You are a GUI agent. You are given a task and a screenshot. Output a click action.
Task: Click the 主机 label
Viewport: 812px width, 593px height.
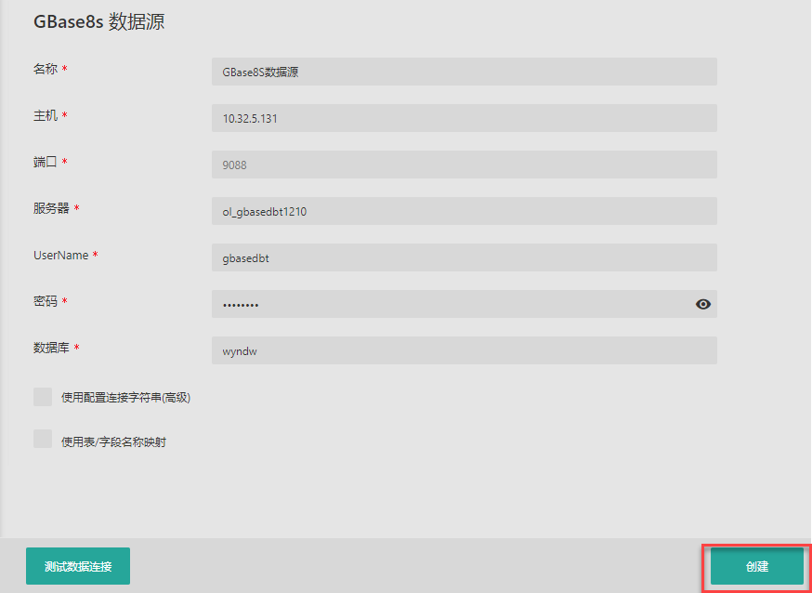tap(46, 115)
